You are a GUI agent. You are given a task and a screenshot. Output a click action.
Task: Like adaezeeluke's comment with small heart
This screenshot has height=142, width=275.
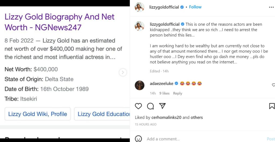[x=273, y=85]
